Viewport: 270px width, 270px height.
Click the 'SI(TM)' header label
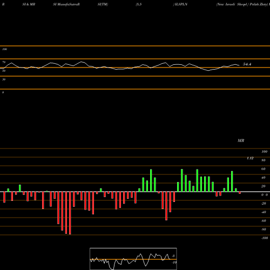[103, 4]
